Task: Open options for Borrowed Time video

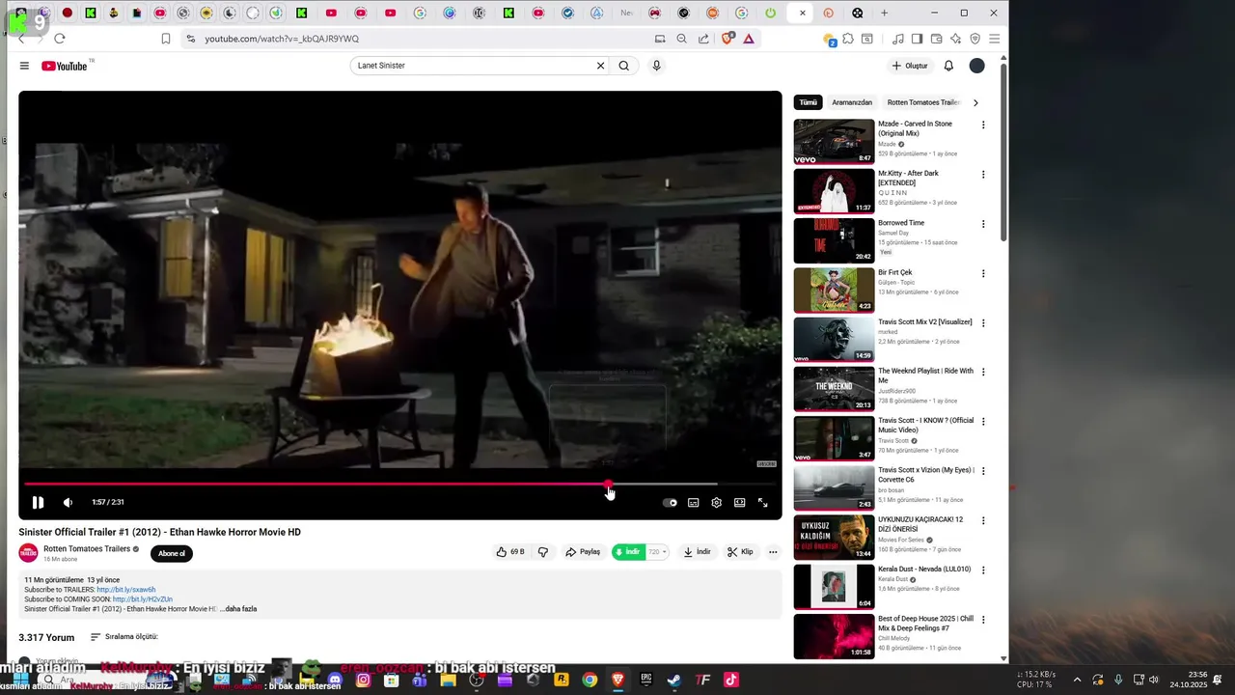Action: pos(983,224)
